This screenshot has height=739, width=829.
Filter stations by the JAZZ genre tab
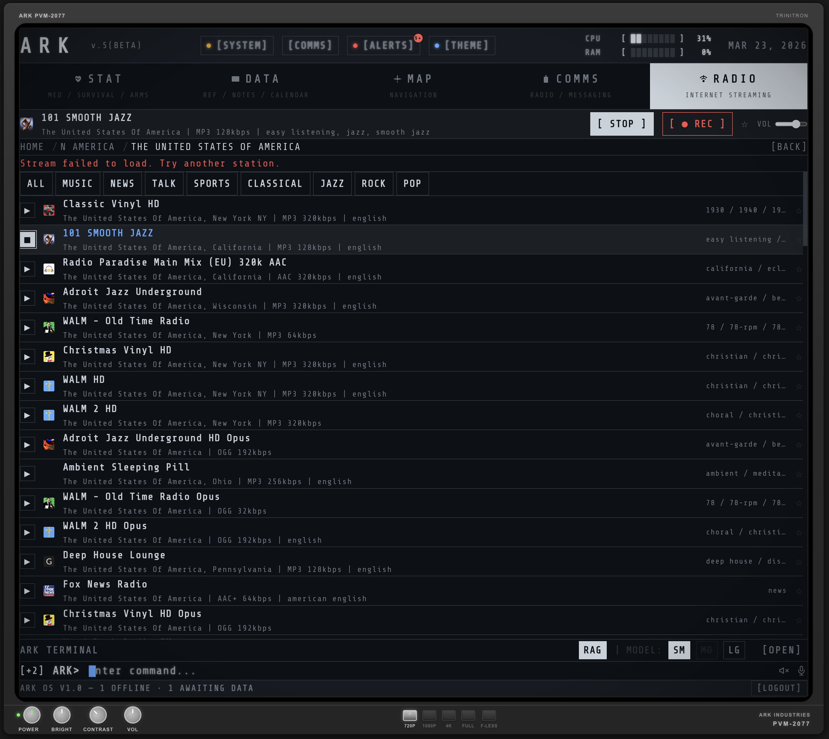pyautogui.click(x=332, y=184)
